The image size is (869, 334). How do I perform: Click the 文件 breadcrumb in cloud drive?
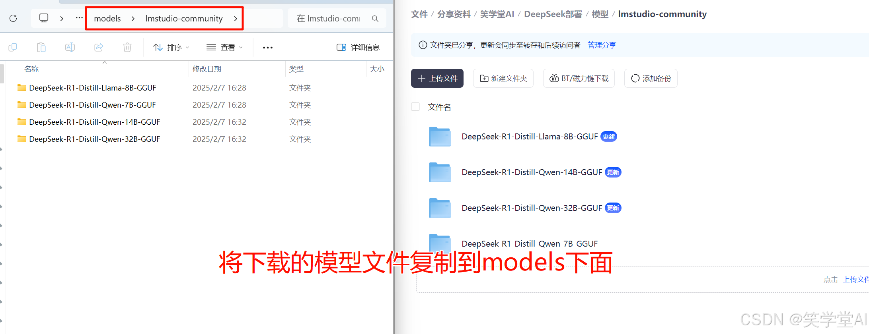point(419,14)
